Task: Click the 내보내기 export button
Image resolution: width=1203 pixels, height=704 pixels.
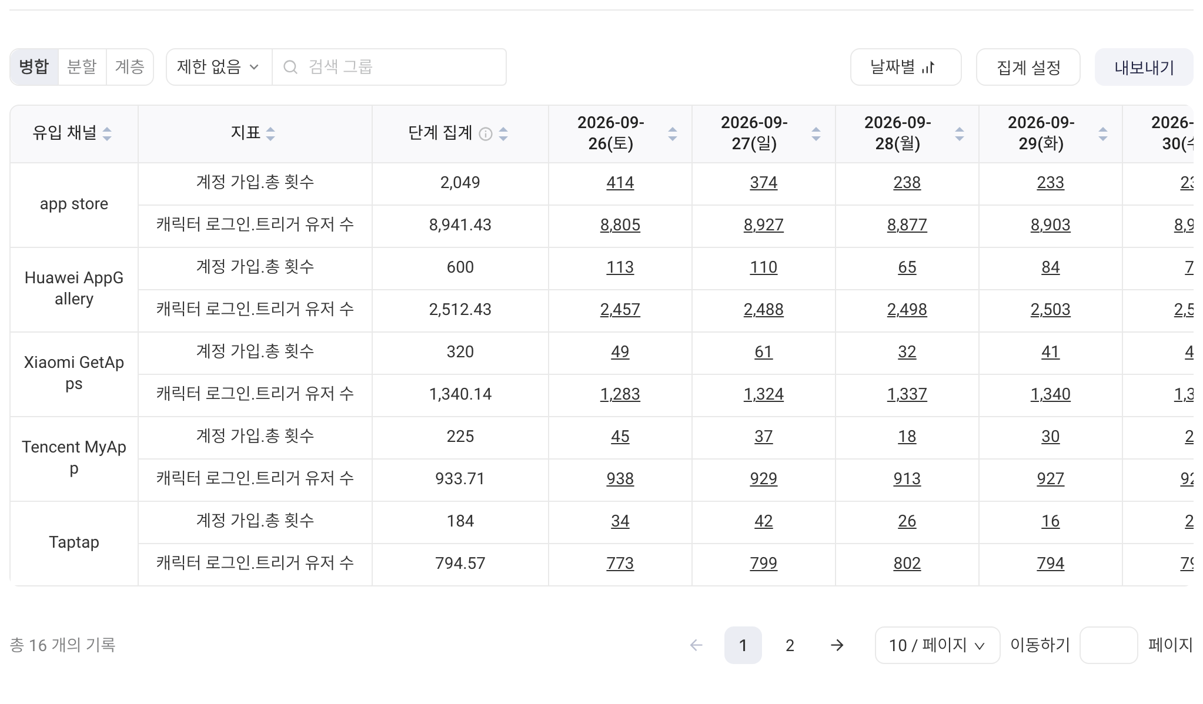Action: coord(1144,67)
